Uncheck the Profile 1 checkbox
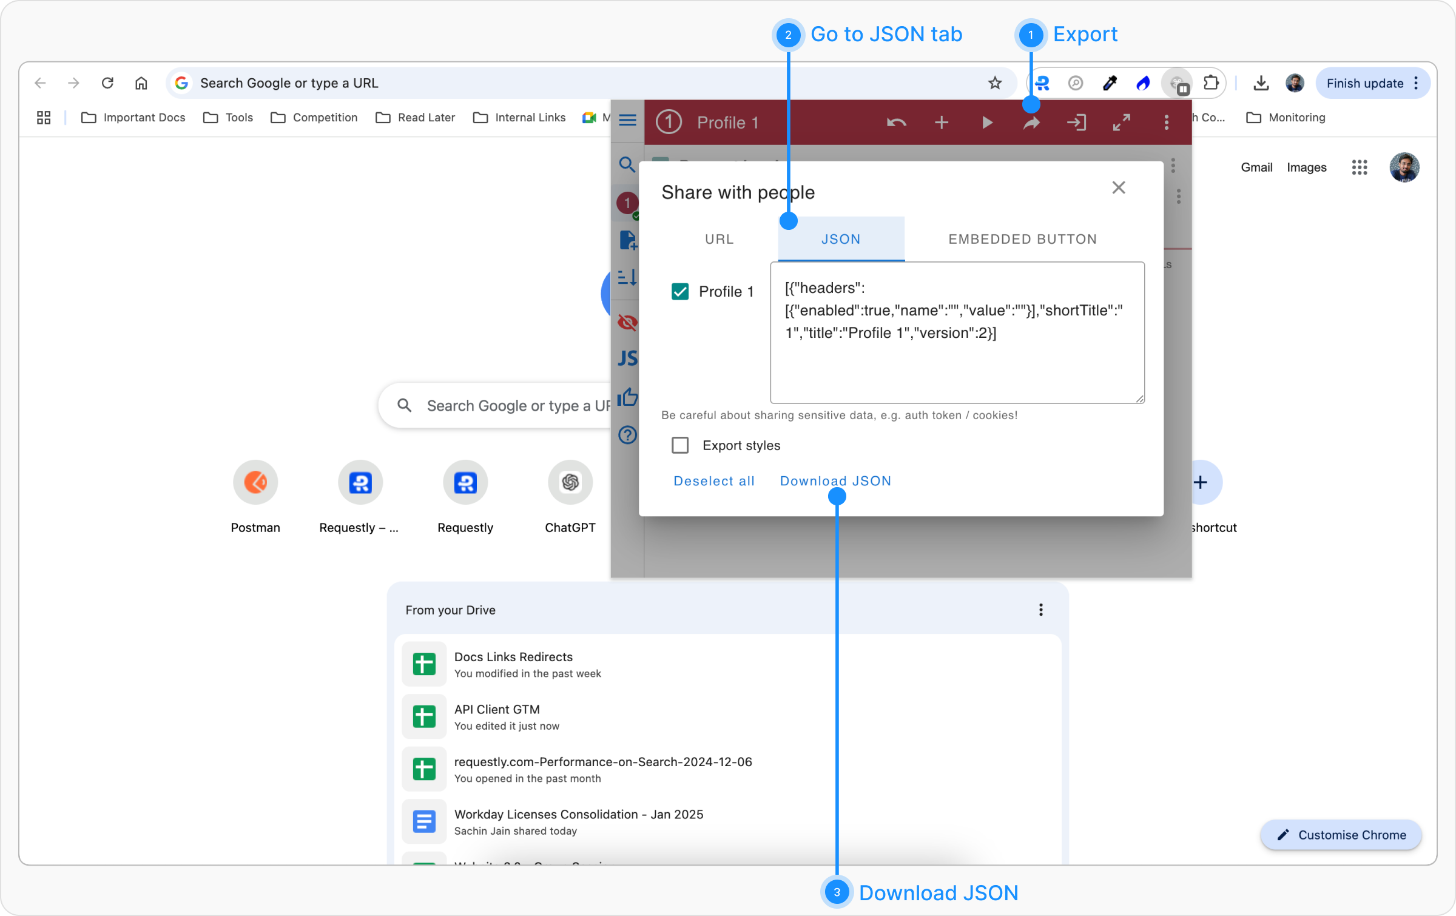This screenshot has height=916, width=1456. (x=680, y=292)
